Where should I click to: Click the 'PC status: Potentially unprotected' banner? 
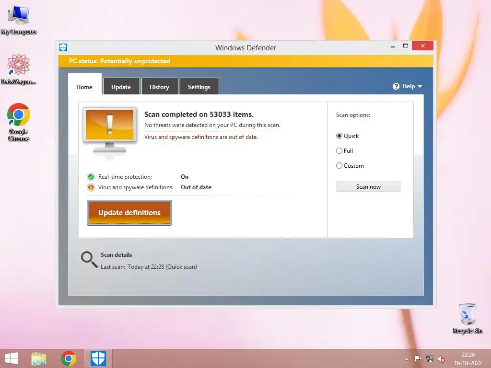[x=245, y=61]
